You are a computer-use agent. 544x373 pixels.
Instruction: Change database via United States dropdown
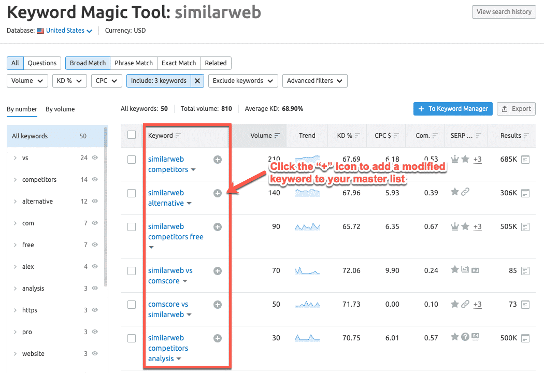click(68, 31)
